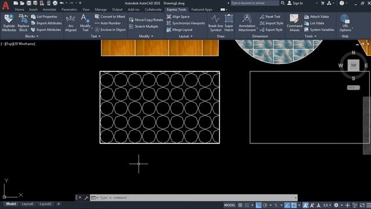Open the AutoCAD application menu
Image resolution: width=371 pixels, height=209 pixels.
[6, 5]
